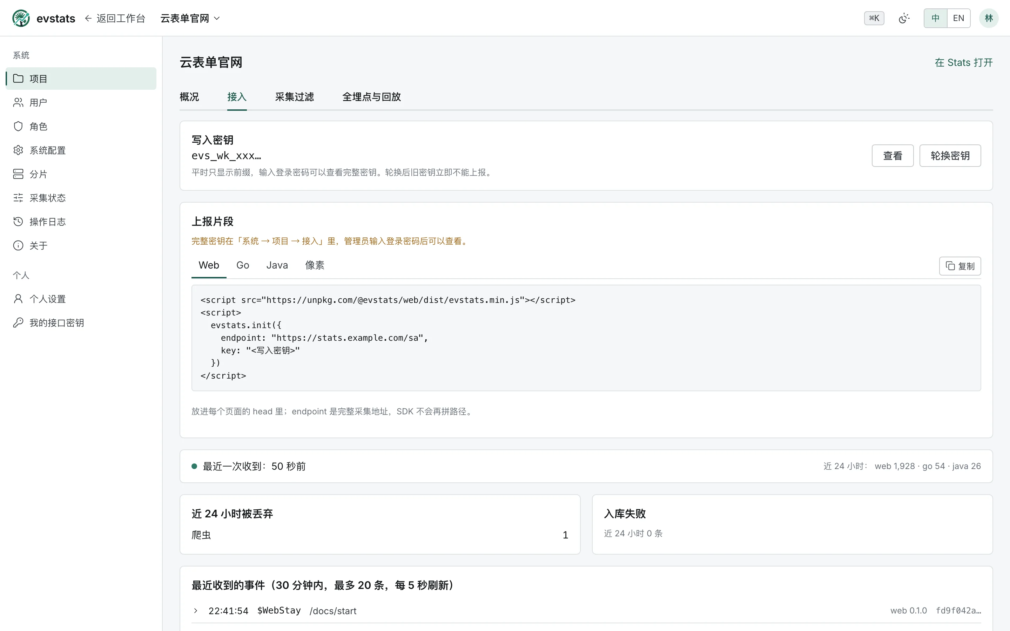Click the 个人设置 person icon

point(18,298)
